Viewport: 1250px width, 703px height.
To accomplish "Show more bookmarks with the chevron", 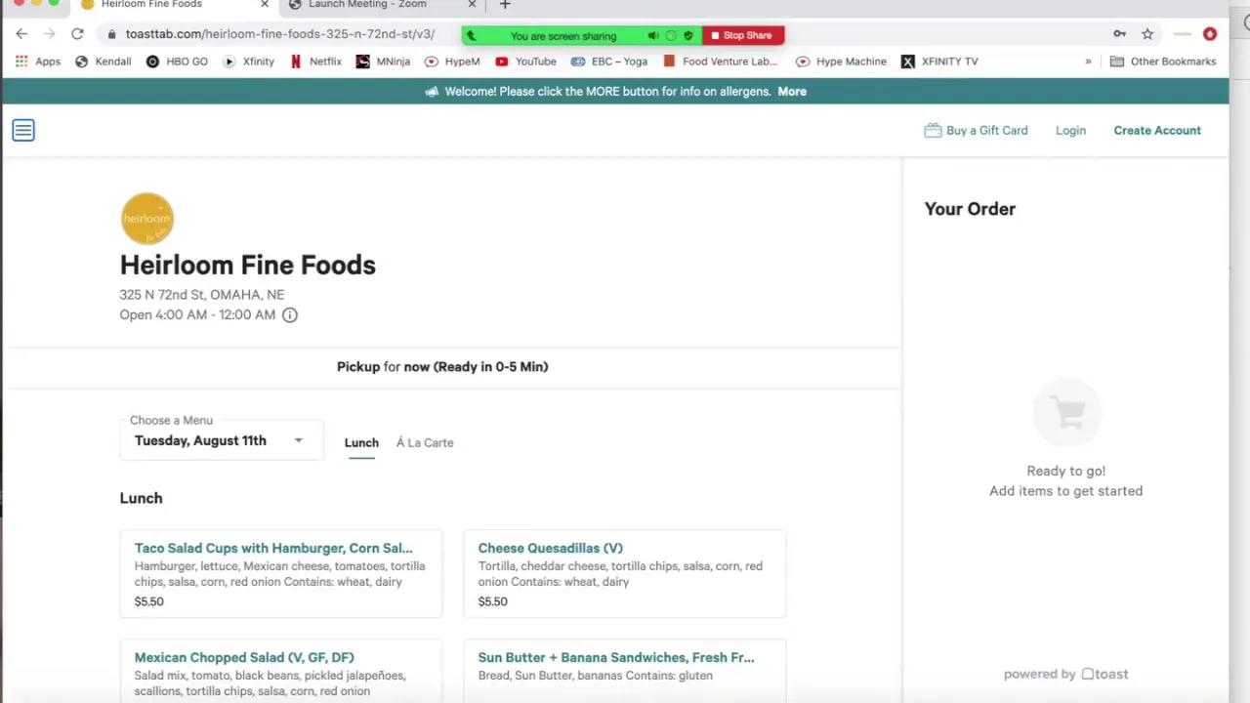I will [1088, 62].
